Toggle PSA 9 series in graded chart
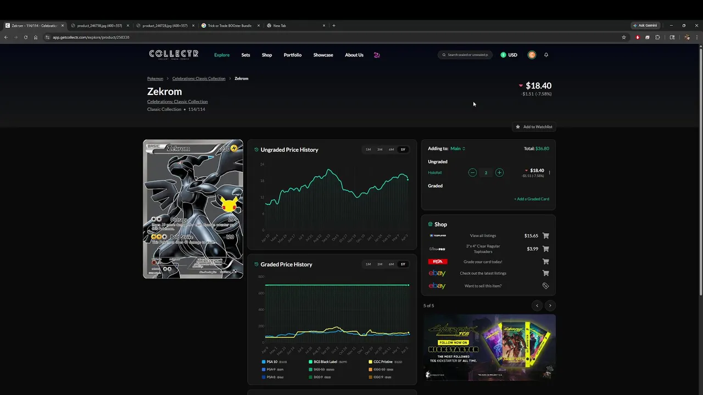 [272, 370]
